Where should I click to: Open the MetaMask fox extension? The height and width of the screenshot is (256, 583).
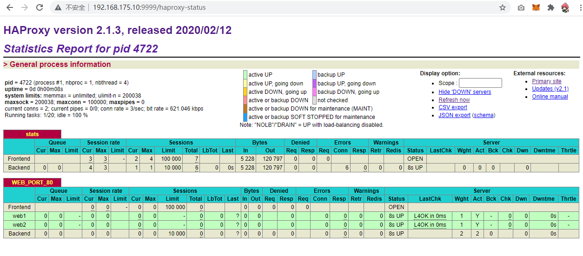point(536,7)
